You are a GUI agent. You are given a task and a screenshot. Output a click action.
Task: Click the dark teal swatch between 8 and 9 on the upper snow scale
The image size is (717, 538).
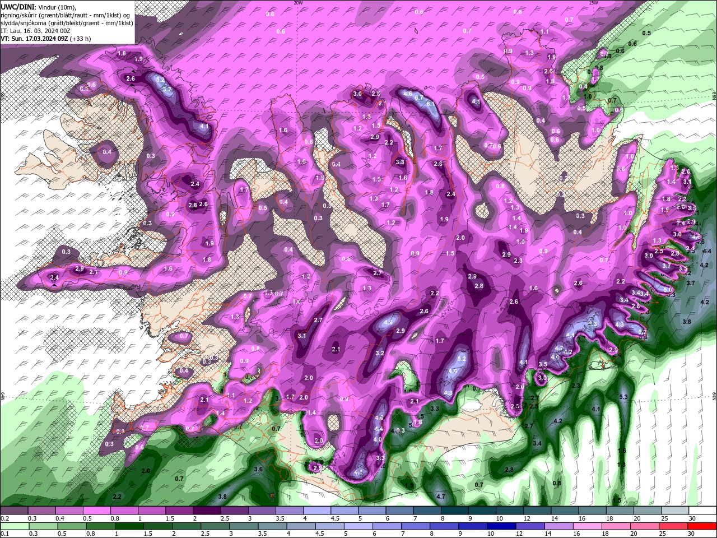tap(454, 511)
